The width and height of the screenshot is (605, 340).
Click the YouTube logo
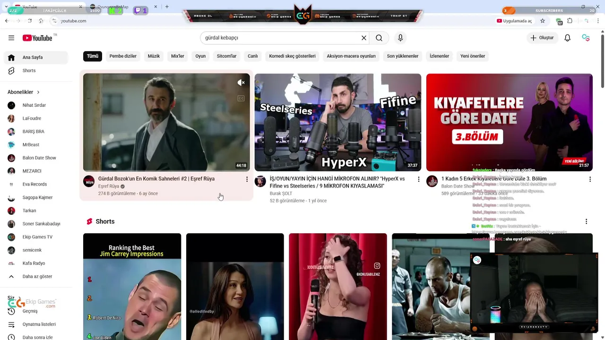(x=37, y=38)
